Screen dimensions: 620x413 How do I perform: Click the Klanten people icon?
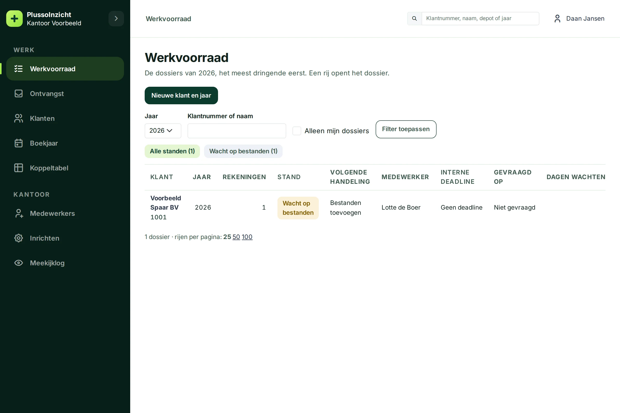click(18, 118)
